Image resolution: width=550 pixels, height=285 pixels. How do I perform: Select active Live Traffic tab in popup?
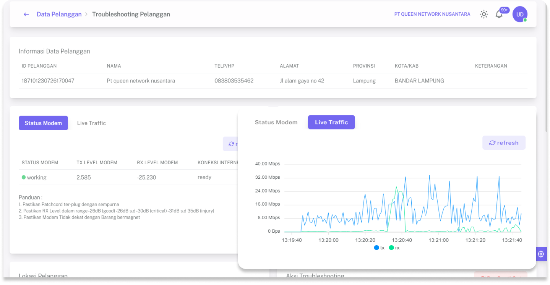coord(331,122)
